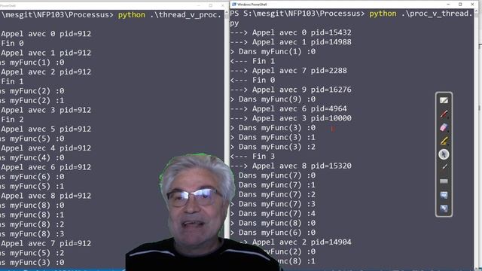Maximize the right Windows PowerShell window
This screenshot has width=482, height=271.
click(460, 5)
